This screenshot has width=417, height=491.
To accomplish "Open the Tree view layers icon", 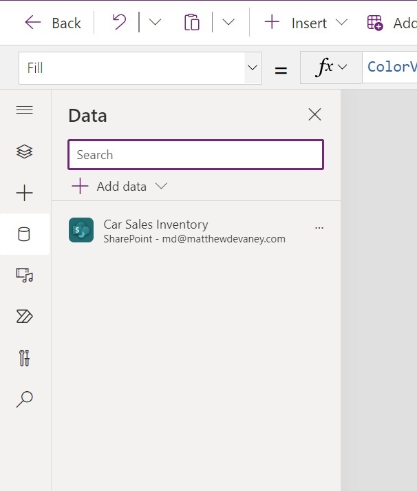I will pos(25,152).
